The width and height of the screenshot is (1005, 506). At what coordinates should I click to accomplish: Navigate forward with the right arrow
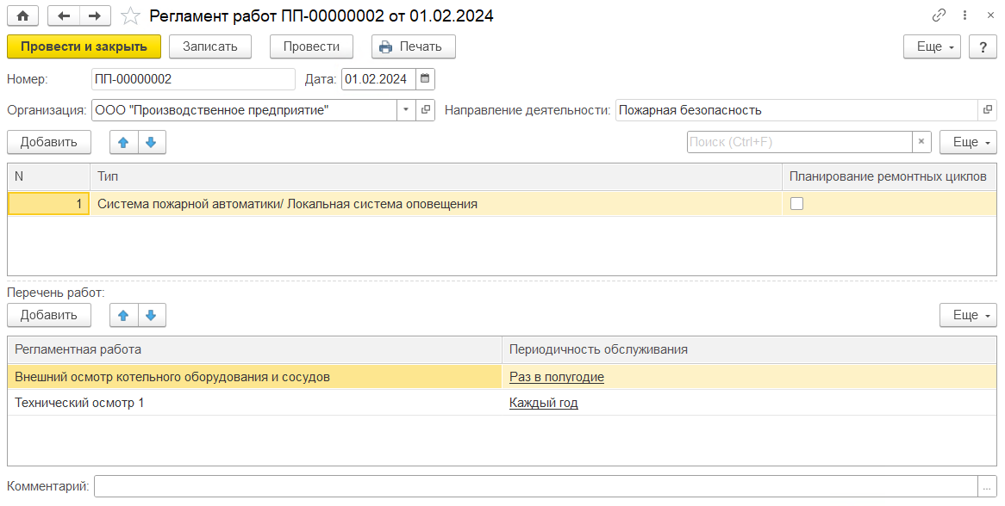coord(95,15)
